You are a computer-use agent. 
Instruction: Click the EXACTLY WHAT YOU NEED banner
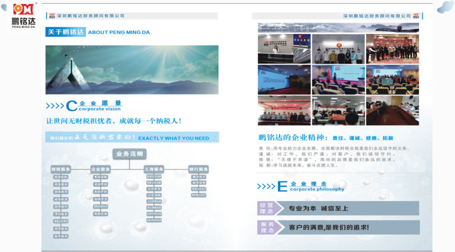tap(132, 137)
